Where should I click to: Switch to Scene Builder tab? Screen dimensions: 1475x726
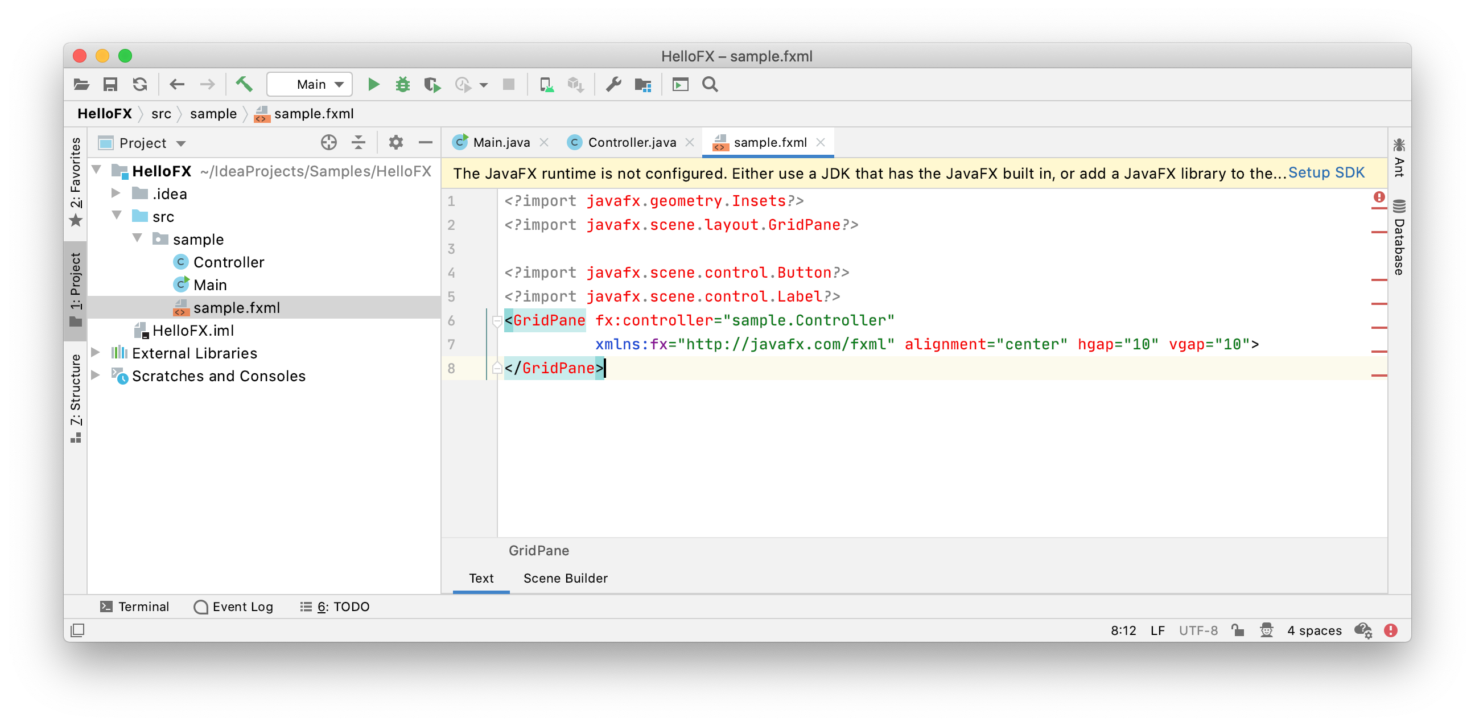[565, 578]
